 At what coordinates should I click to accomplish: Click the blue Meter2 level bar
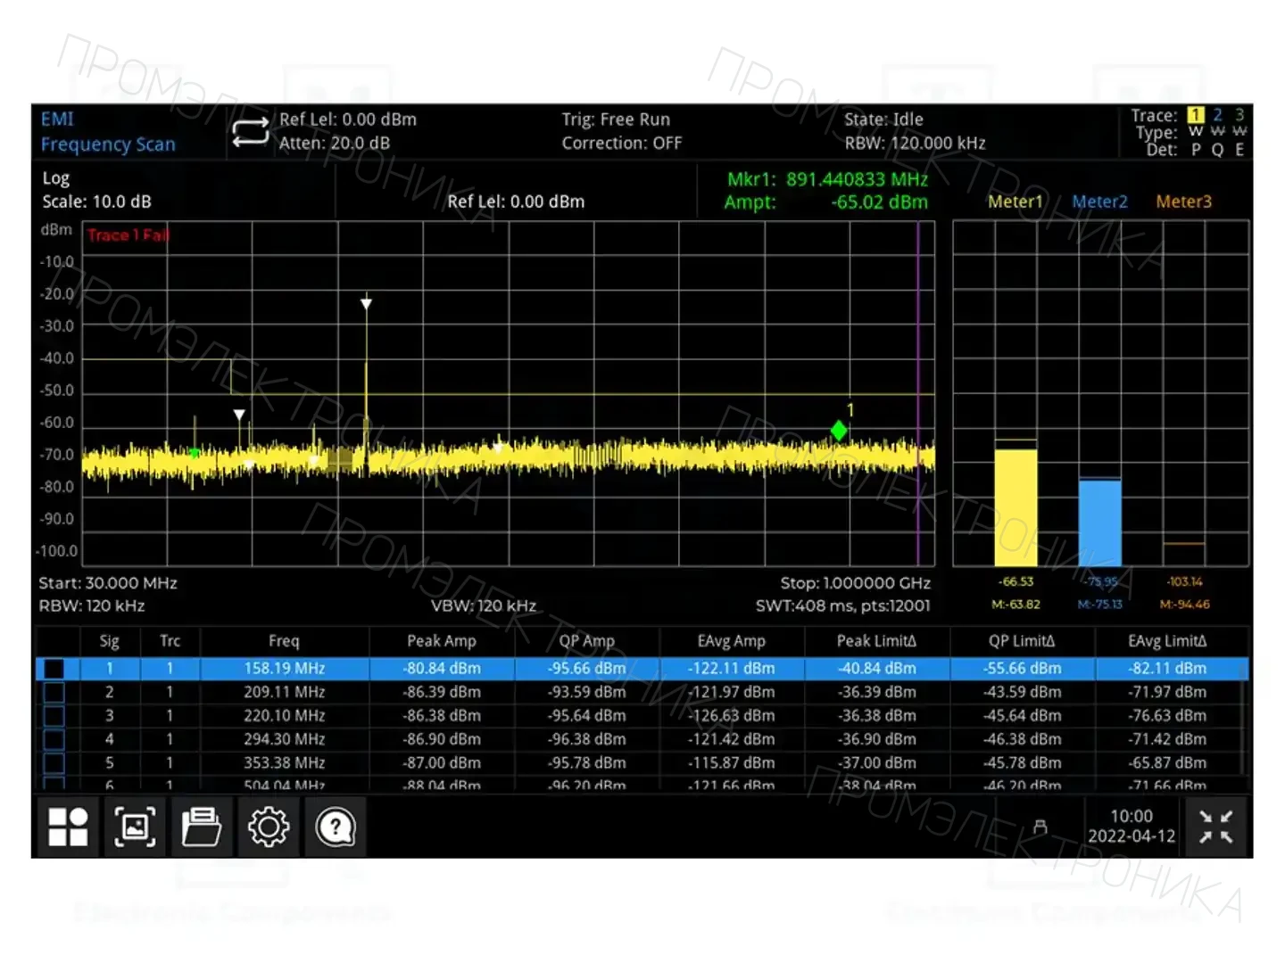click(x=1099, y=523)
